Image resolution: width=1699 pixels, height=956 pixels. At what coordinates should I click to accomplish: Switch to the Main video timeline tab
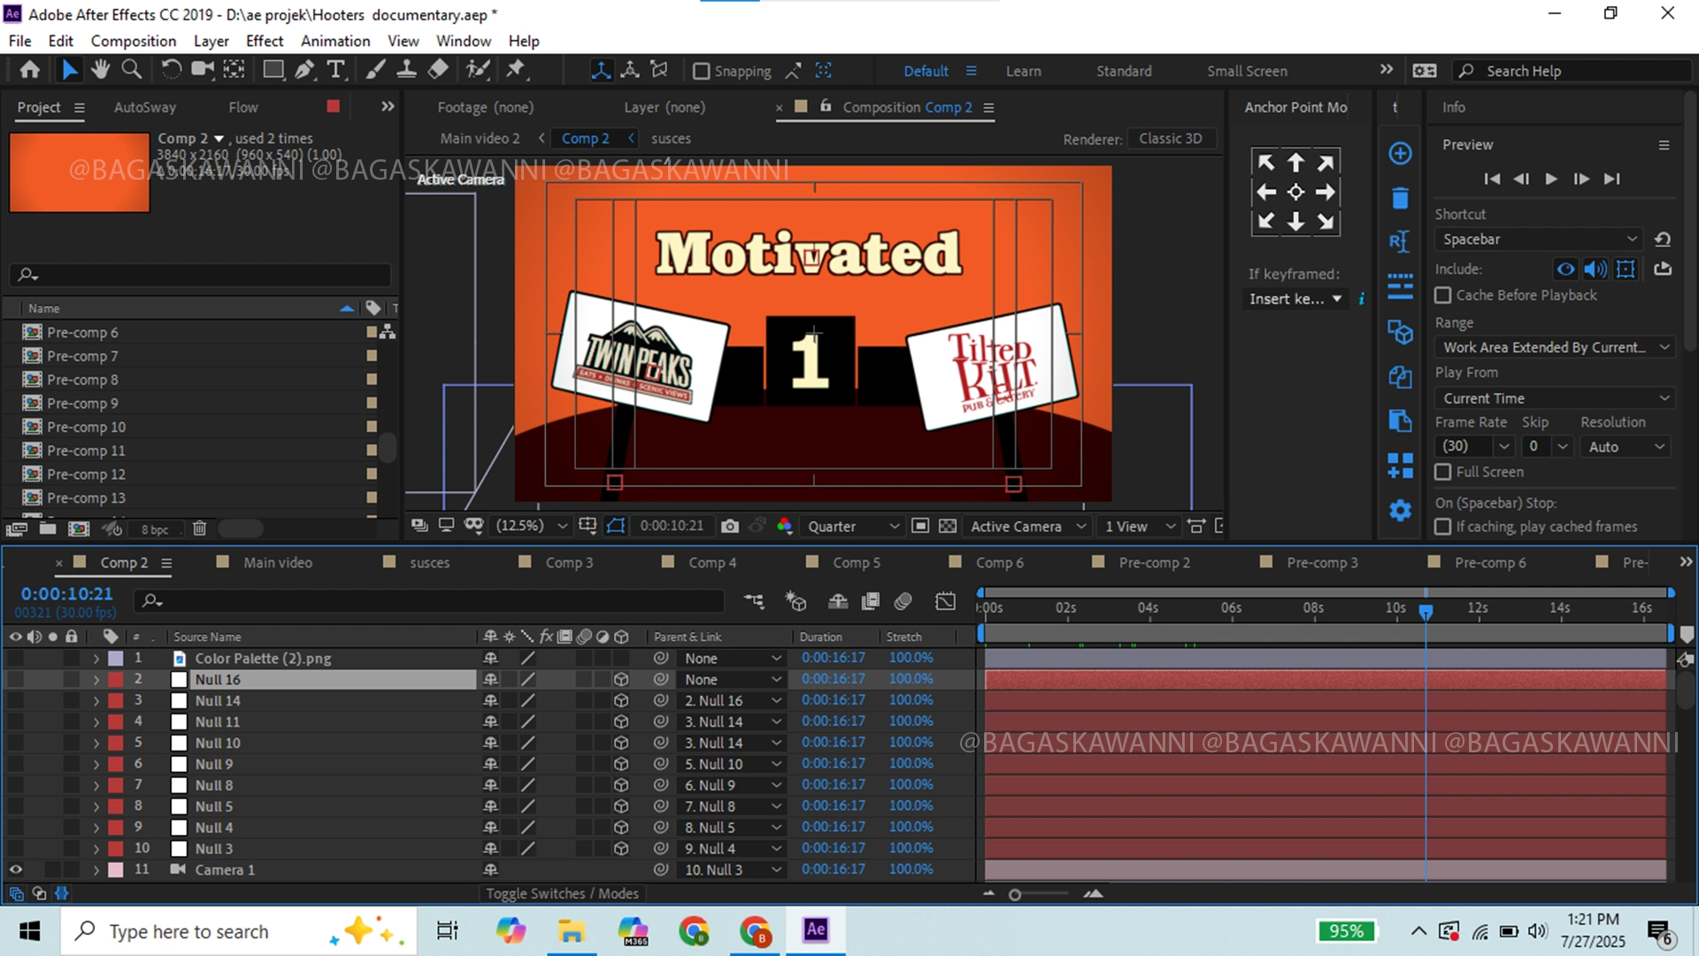(x=278, y=562)
